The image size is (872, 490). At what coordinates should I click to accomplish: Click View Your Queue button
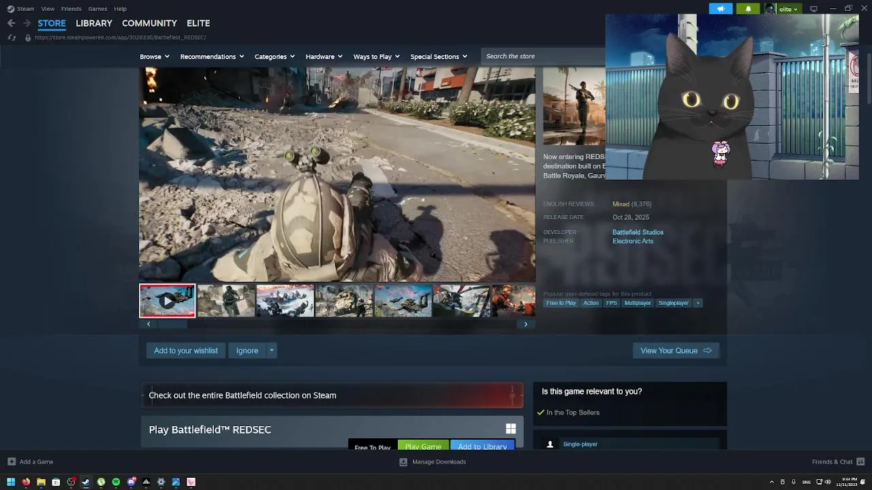[676, 350]
